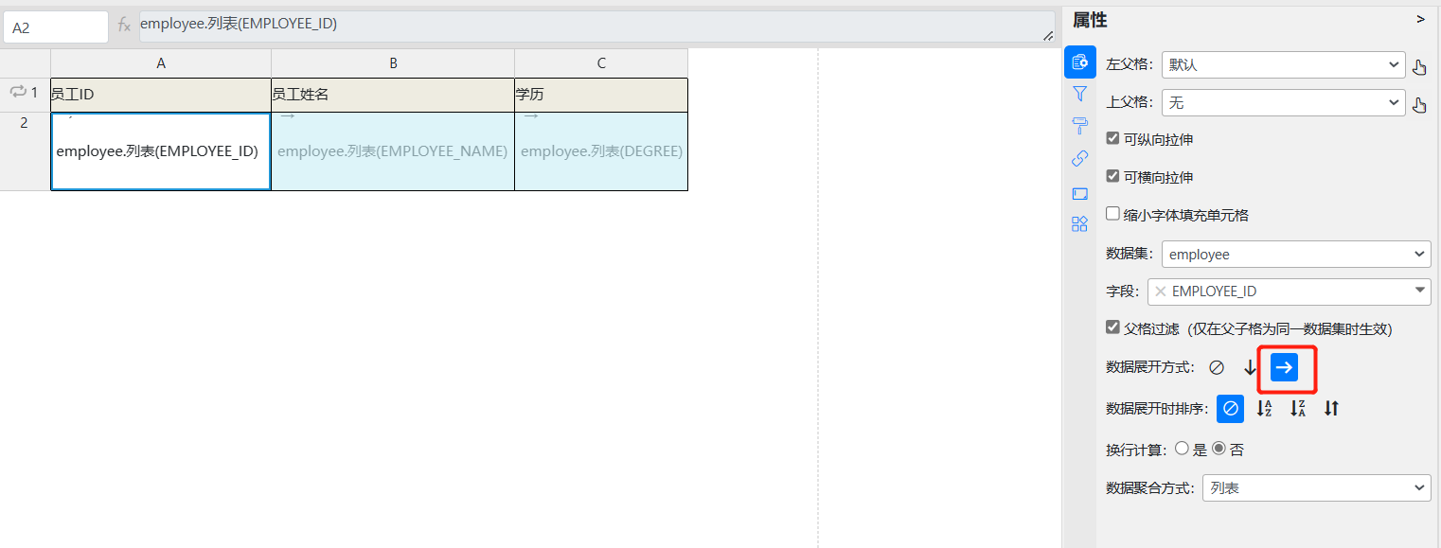Collapse the 属性 panel with arrow
Screen dimensions: 1441x548
point(1420,19)
